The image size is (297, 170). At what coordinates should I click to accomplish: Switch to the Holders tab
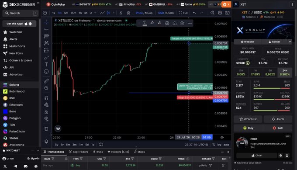[x=118, y=152]
